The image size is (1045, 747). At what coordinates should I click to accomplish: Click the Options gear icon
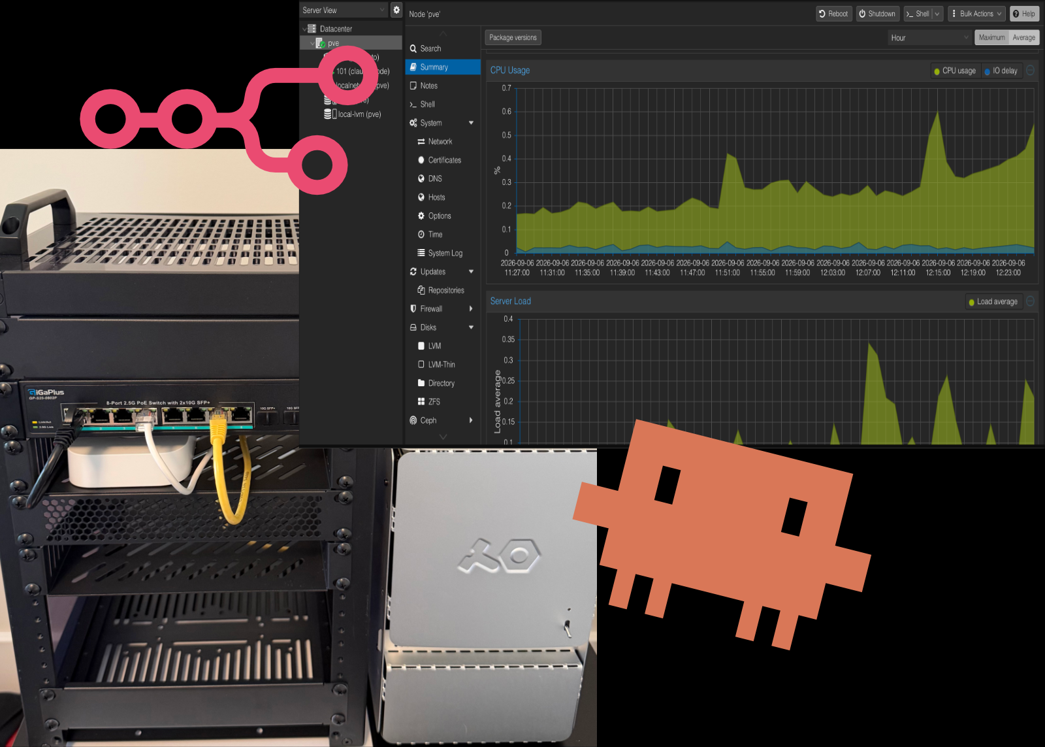pyautogui.click(x=421, y=216)
